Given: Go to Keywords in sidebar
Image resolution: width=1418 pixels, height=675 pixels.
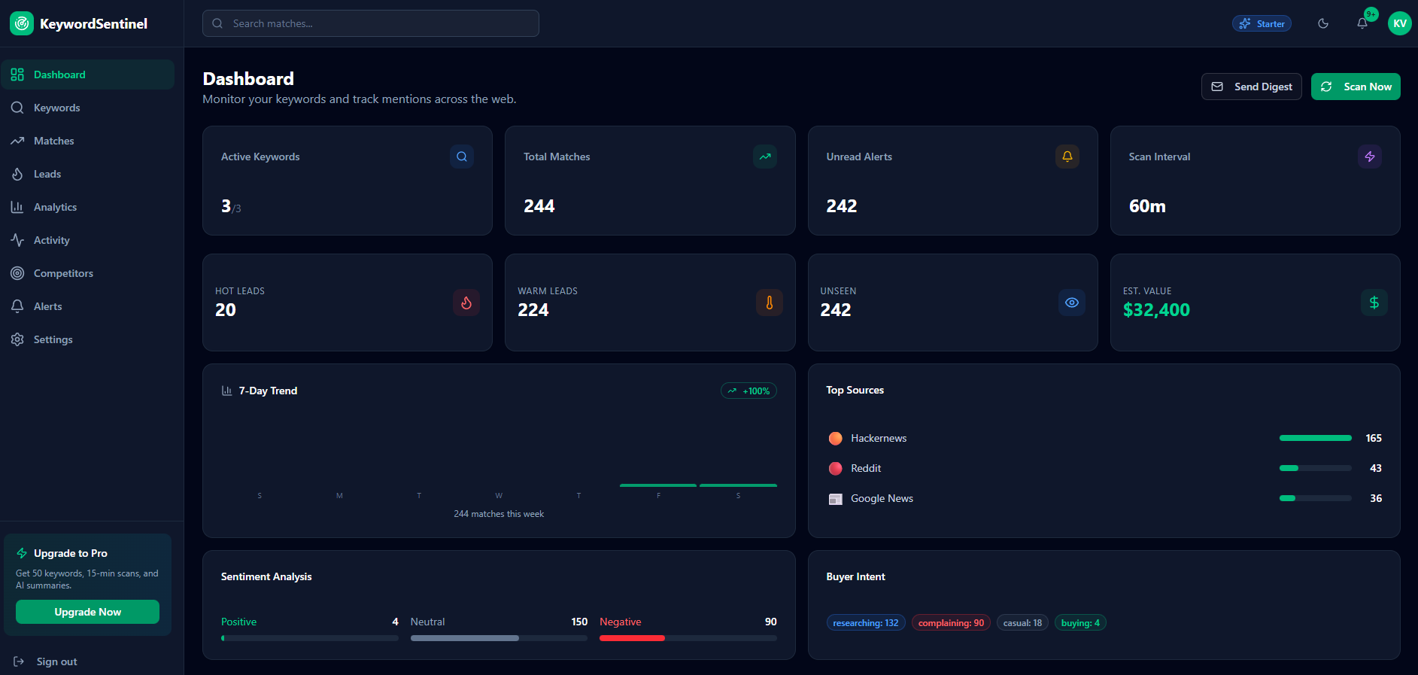Looking at the screenshot, I should (x=87, y=108).
